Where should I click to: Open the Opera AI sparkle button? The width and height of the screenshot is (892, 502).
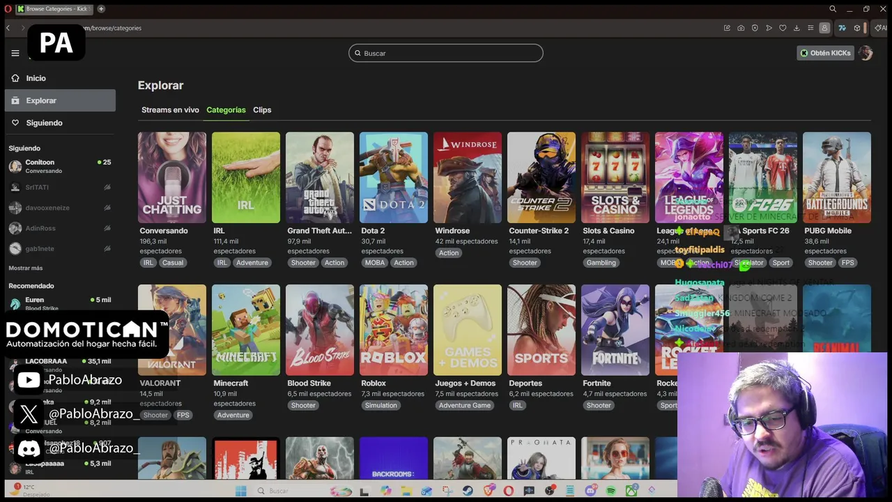click(881, 28)
